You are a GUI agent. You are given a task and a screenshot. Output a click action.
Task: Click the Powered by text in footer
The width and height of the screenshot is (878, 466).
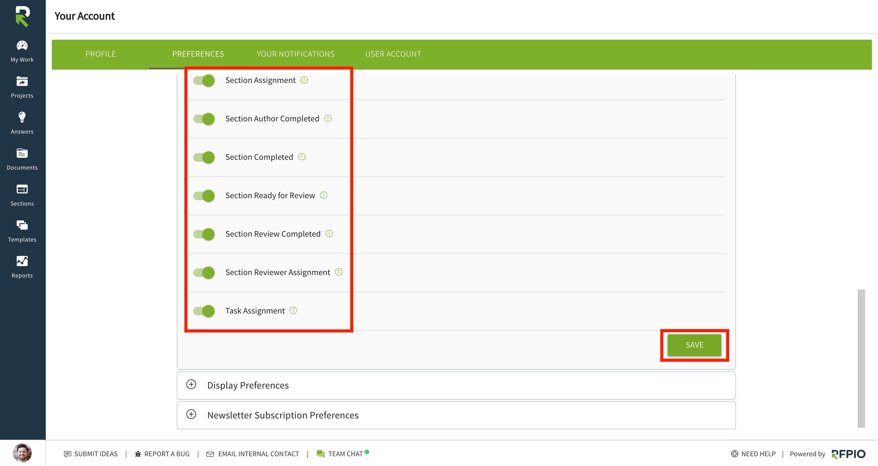(808, 454)
